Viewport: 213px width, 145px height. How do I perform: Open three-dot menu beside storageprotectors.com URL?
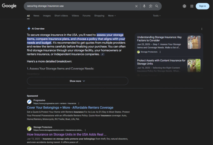point(85,130)
